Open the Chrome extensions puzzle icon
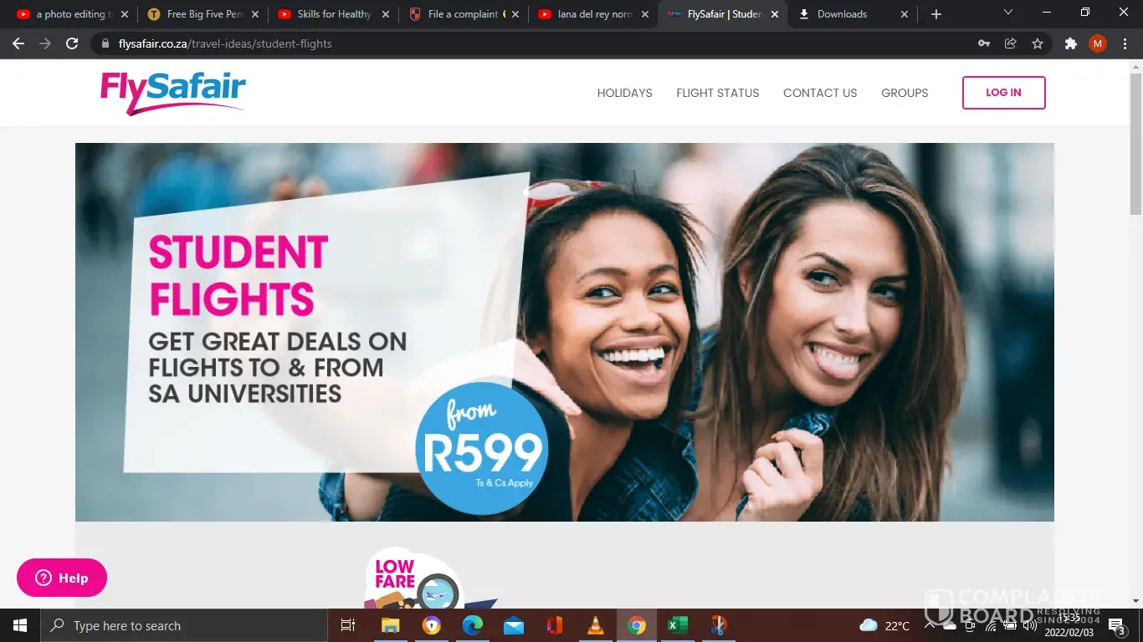The image size is (1143, 642). coord(1070,43)
